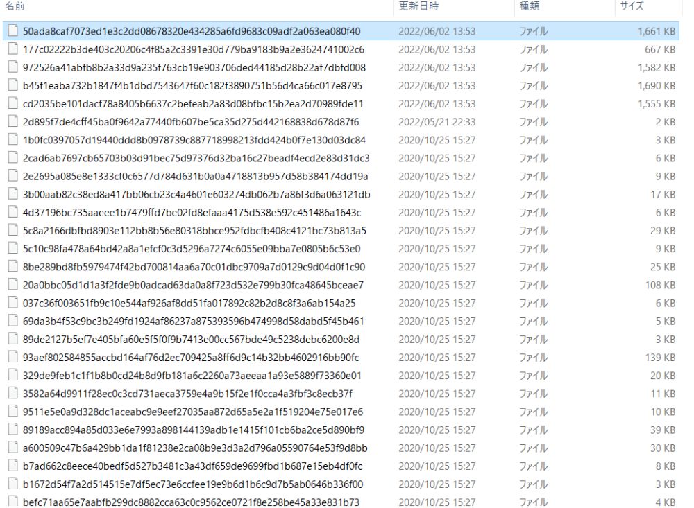Click the file icon of 972526a41abfb8b2a
The image size is (694, 508).
(12, 67)
